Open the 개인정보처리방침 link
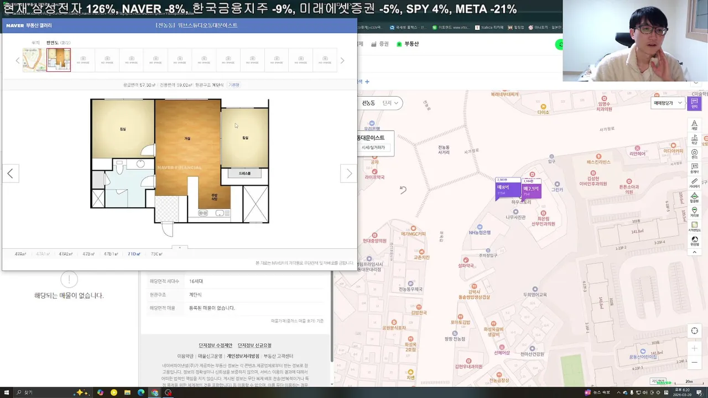The width and height of the screenshot is (708, 398). tap(243, 356)
